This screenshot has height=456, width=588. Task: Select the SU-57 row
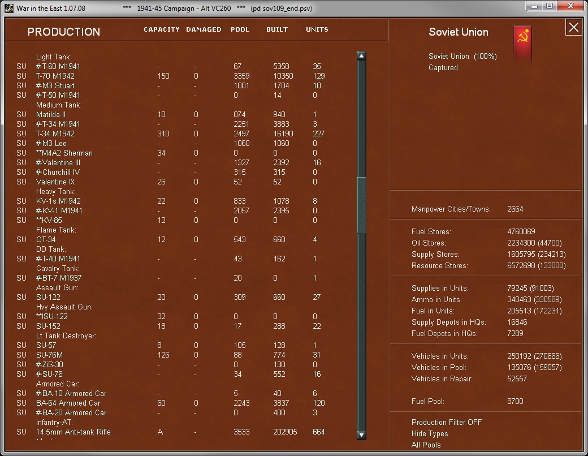coord(171,345)
